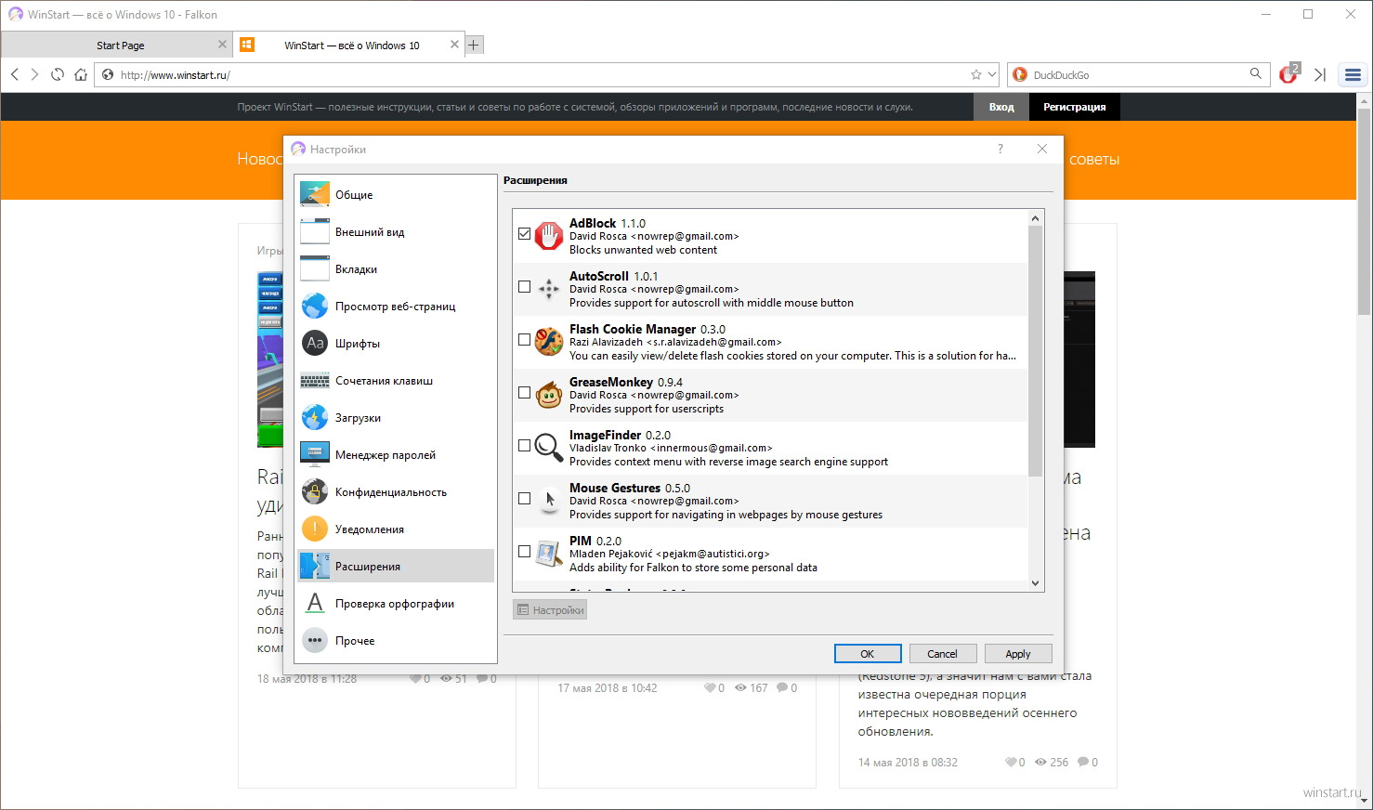Open the AdBlock toolbar icon

pos(1289,73)
